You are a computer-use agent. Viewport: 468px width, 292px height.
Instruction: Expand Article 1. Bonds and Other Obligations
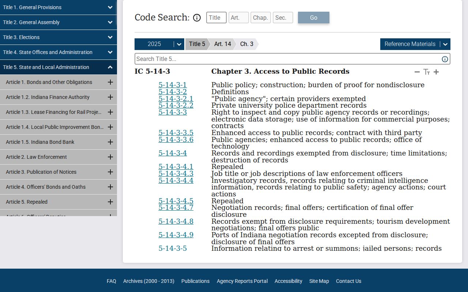[x=110, y=82]
